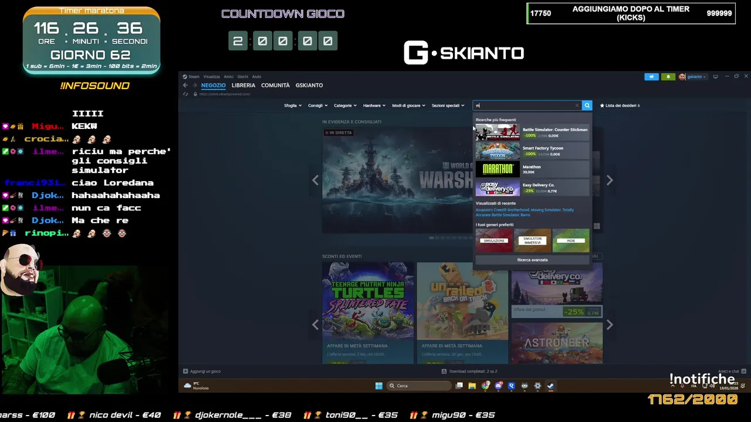This screenshot has width=751, height=422.
Task: Clear the store search field with the X
Action: pyautogui.click(x=577, y=105)
